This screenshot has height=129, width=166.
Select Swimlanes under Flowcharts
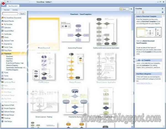[10, 59]
